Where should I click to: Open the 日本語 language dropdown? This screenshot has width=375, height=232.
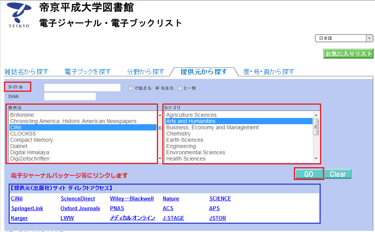pos(344,38)
